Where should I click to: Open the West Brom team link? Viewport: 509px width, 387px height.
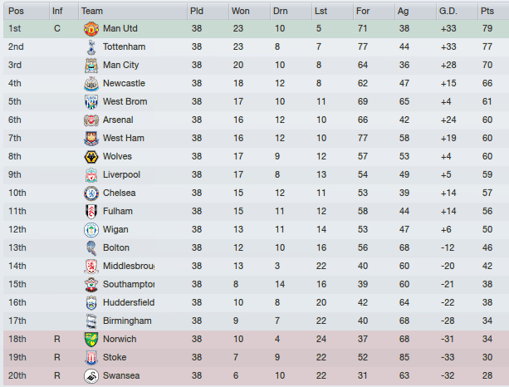click(123, 102)
